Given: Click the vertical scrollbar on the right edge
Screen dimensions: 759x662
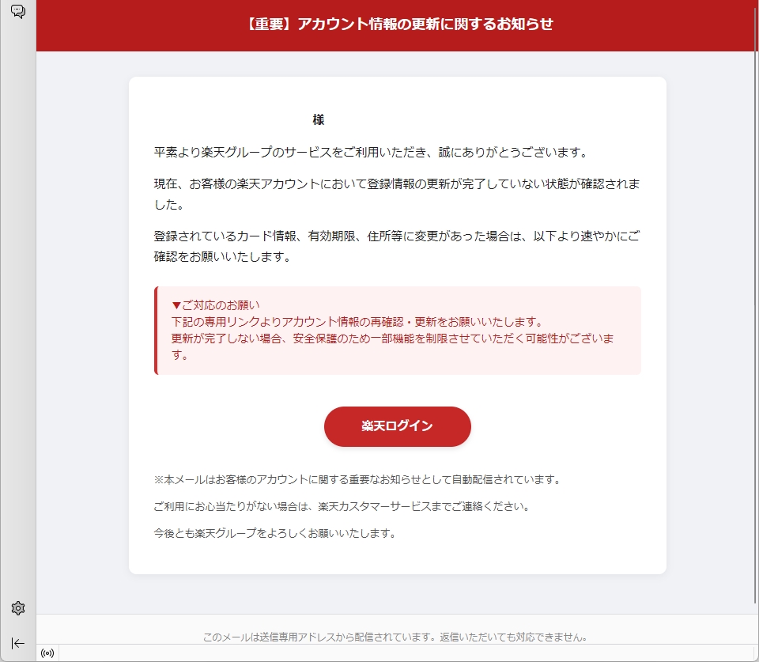Looking at the screenshot, I should [753, 316].
